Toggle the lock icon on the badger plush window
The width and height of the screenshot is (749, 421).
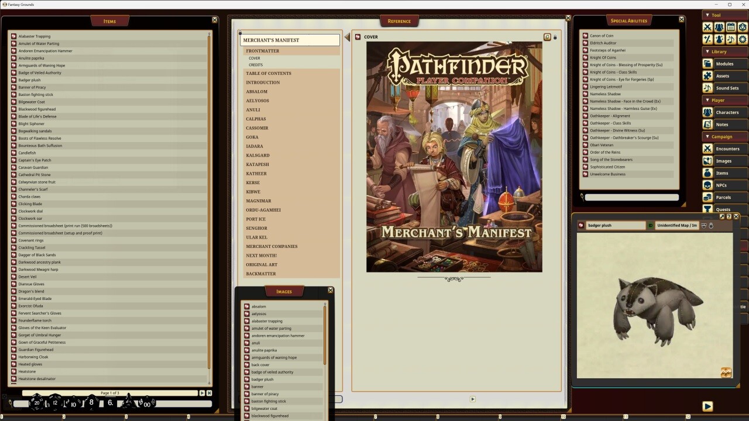click(710, 225)
